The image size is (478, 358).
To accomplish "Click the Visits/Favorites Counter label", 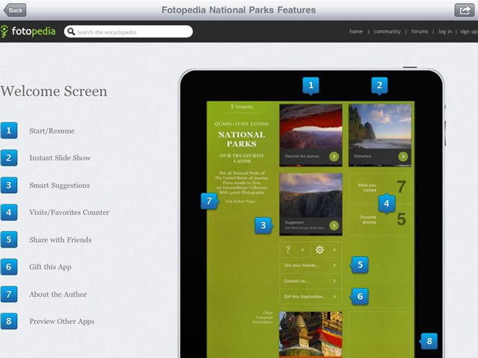I will (69, 212).
